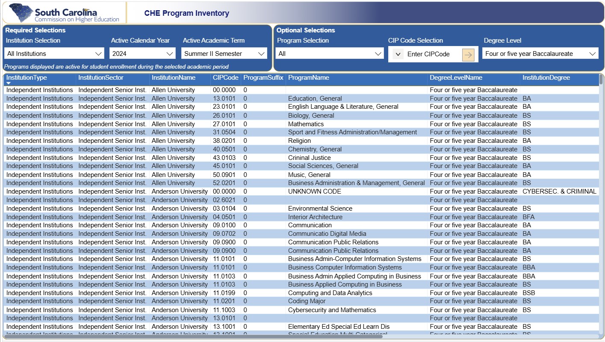Screen dimensions: 605x342
Task: Click the sort arrow under InstitutionType header
Action: pyautogui.click(x=9, y=83)
